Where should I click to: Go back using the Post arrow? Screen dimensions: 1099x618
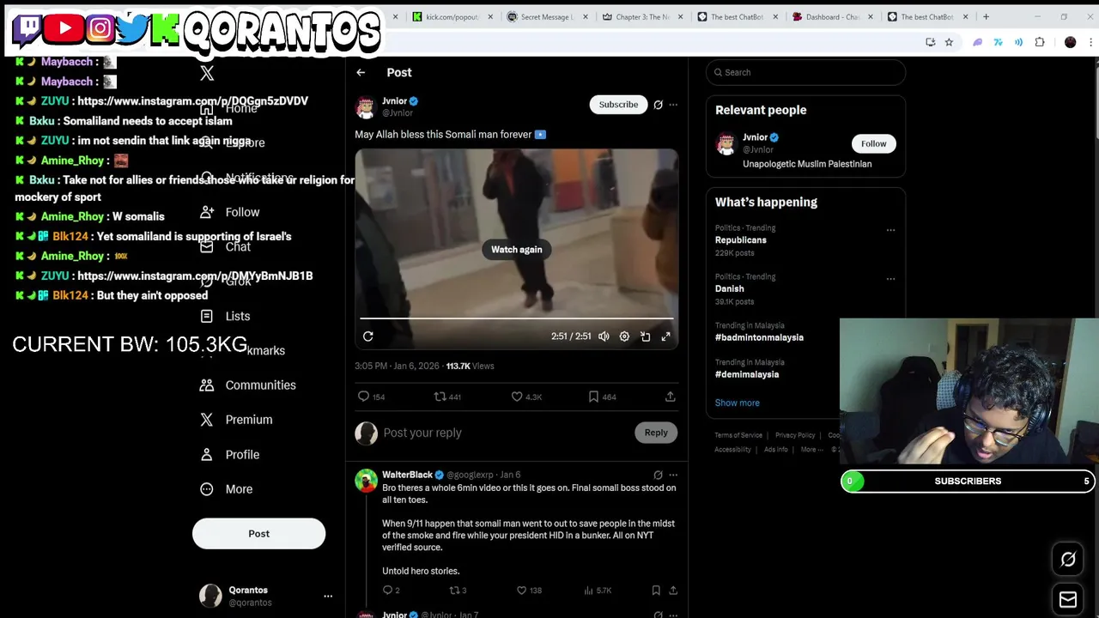pos(361,73)
